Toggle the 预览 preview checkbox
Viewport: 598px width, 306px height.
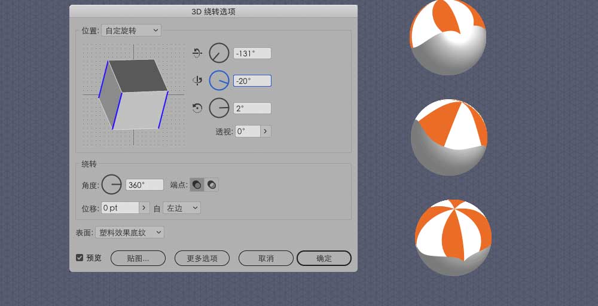point(80,258)
